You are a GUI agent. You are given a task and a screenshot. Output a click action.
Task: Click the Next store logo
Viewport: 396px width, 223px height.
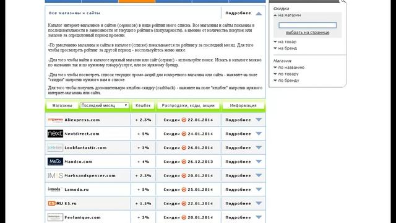[55, 134]
